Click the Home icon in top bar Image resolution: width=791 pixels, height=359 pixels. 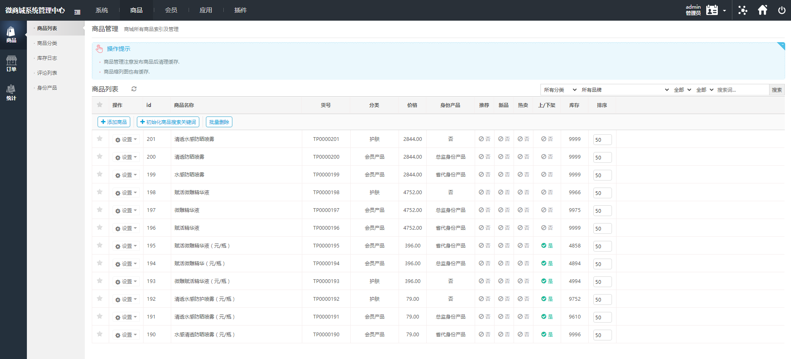coord(762,10)
